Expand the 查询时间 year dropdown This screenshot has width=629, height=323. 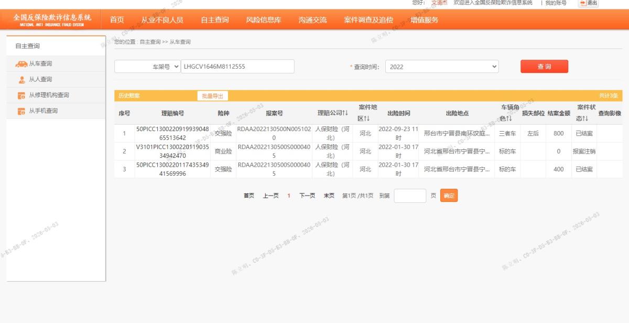pos(442,67)
